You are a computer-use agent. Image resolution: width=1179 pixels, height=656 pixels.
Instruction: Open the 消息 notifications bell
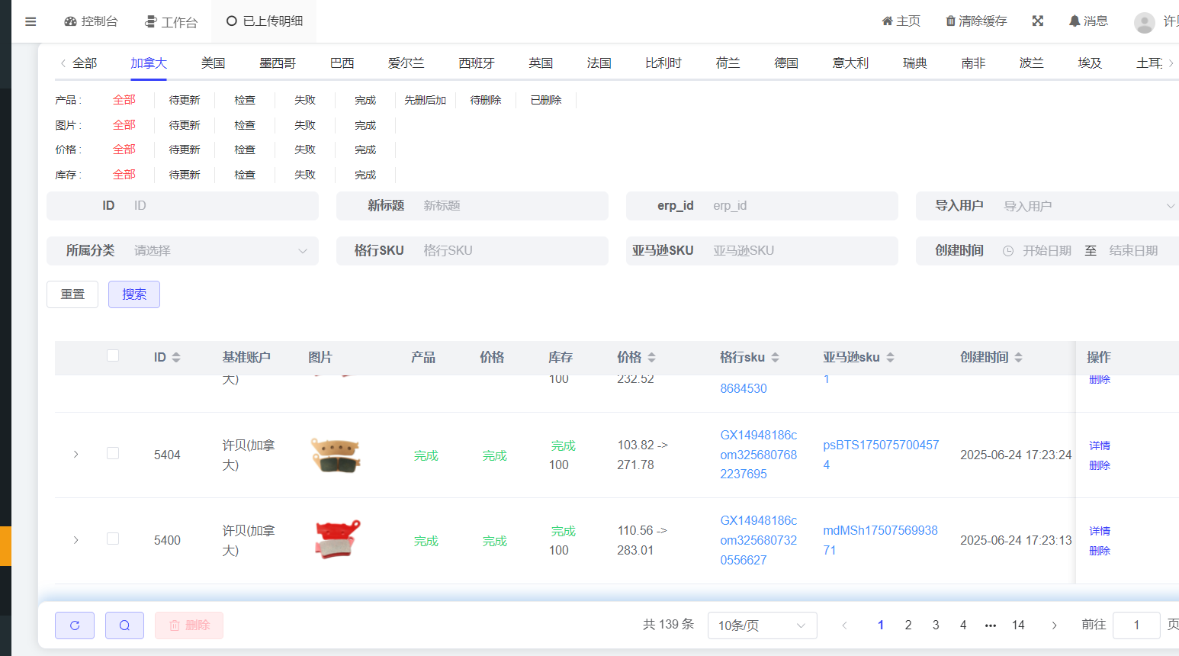click(x=1075, y=21)
